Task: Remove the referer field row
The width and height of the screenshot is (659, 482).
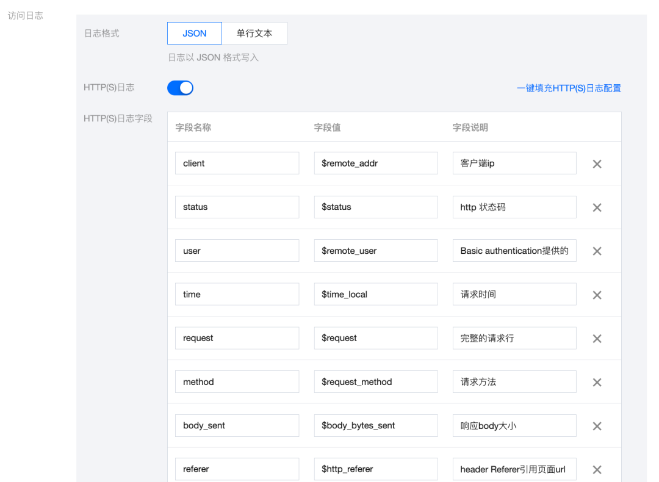Action: tap(597, 470)
